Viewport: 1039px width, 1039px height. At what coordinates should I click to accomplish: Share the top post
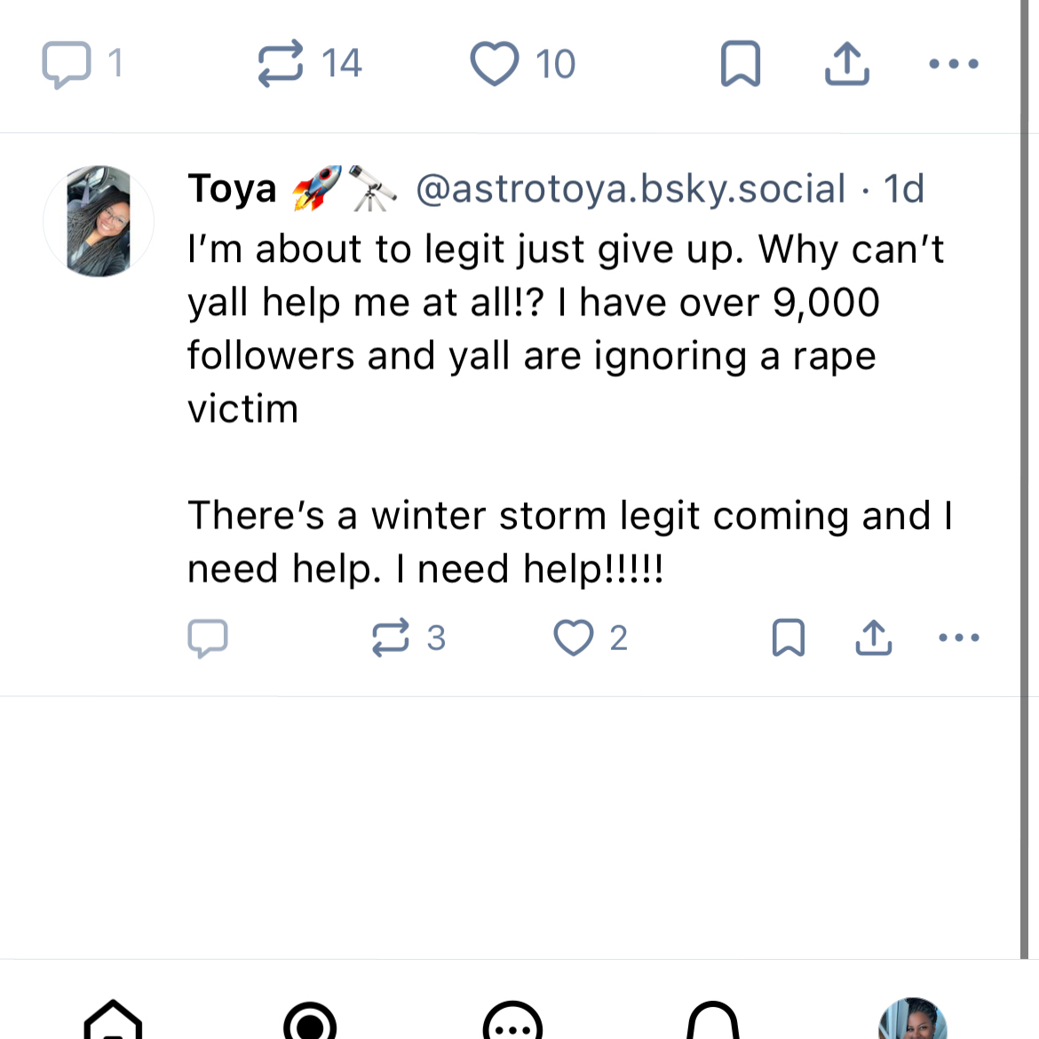[847, 64]
